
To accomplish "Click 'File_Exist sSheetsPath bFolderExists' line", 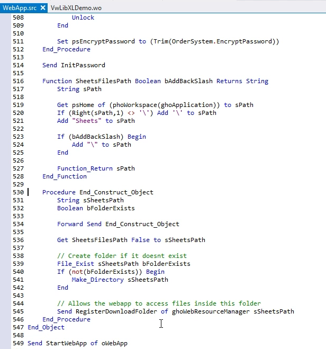I will point(123,264).
